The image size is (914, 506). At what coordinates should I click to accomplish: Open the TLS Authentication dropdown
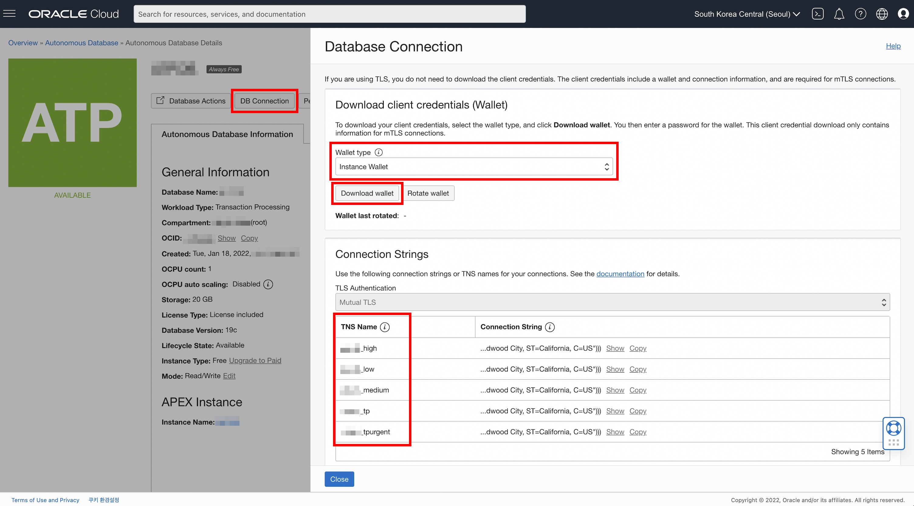[612, 303]
